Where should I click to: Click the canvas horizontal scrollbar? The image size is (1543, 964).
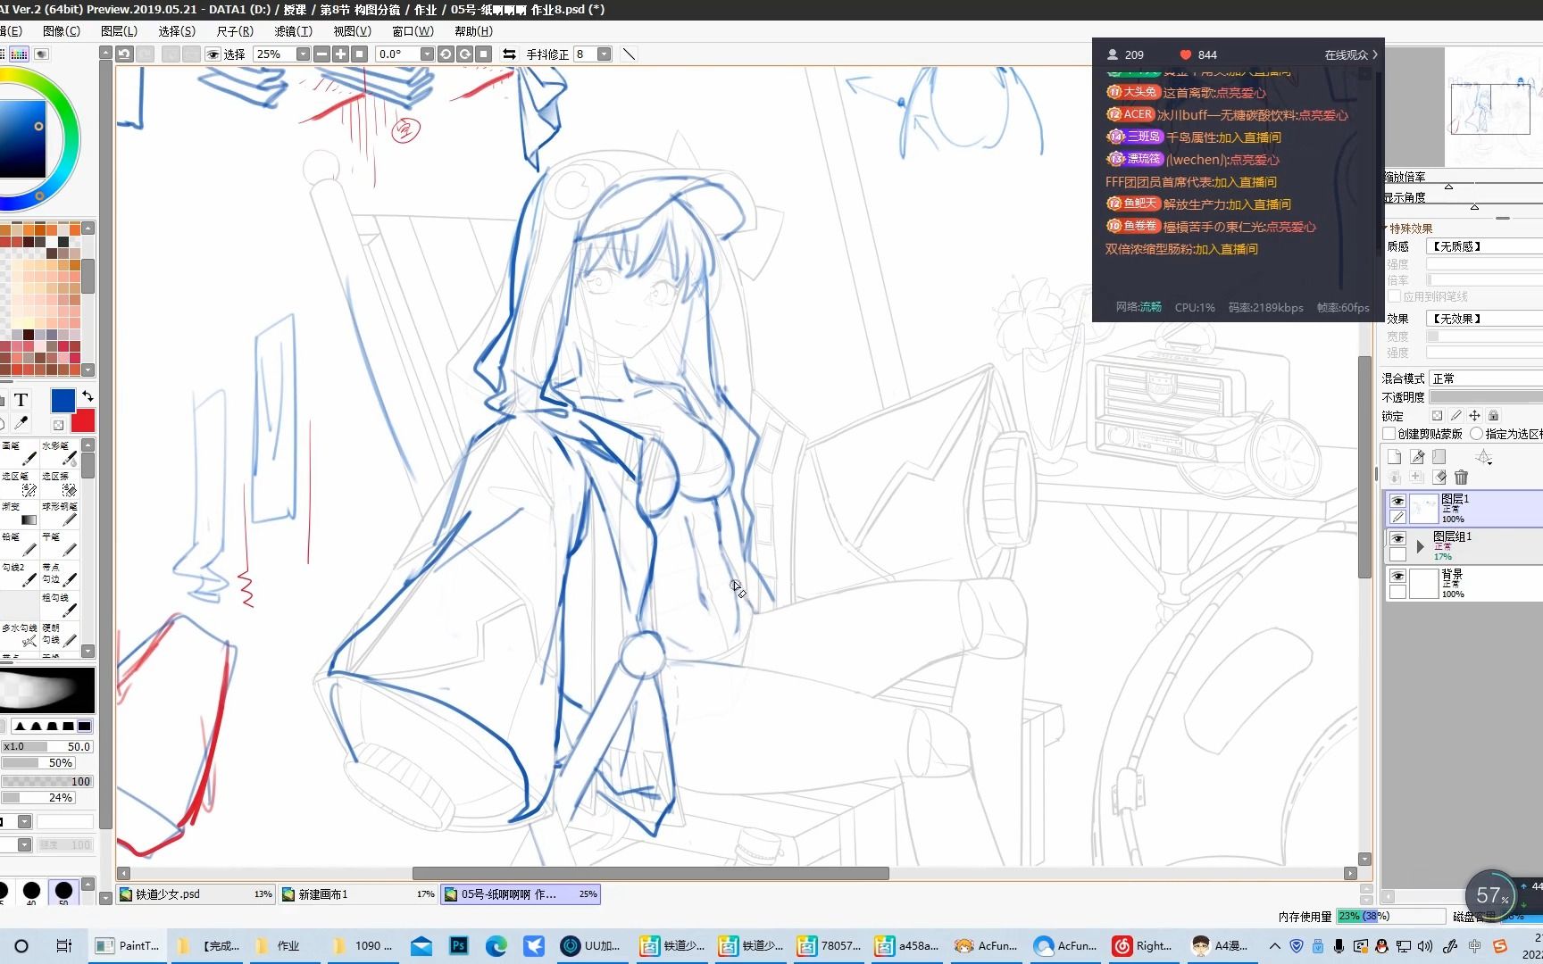(650, 873)
